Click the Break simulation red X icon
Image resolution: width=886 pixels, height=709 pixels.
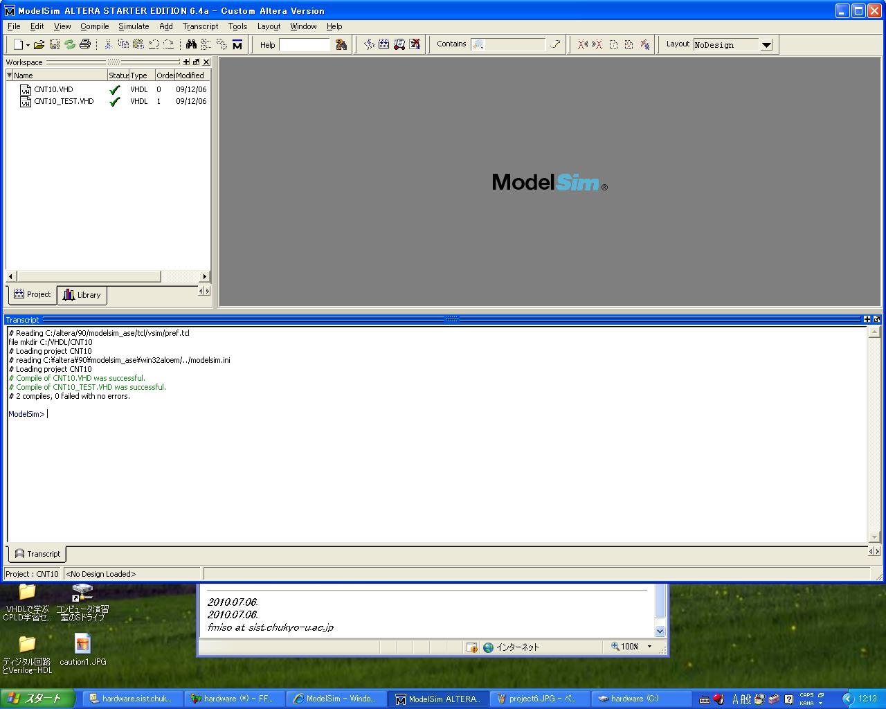click(x=415, y=44)
